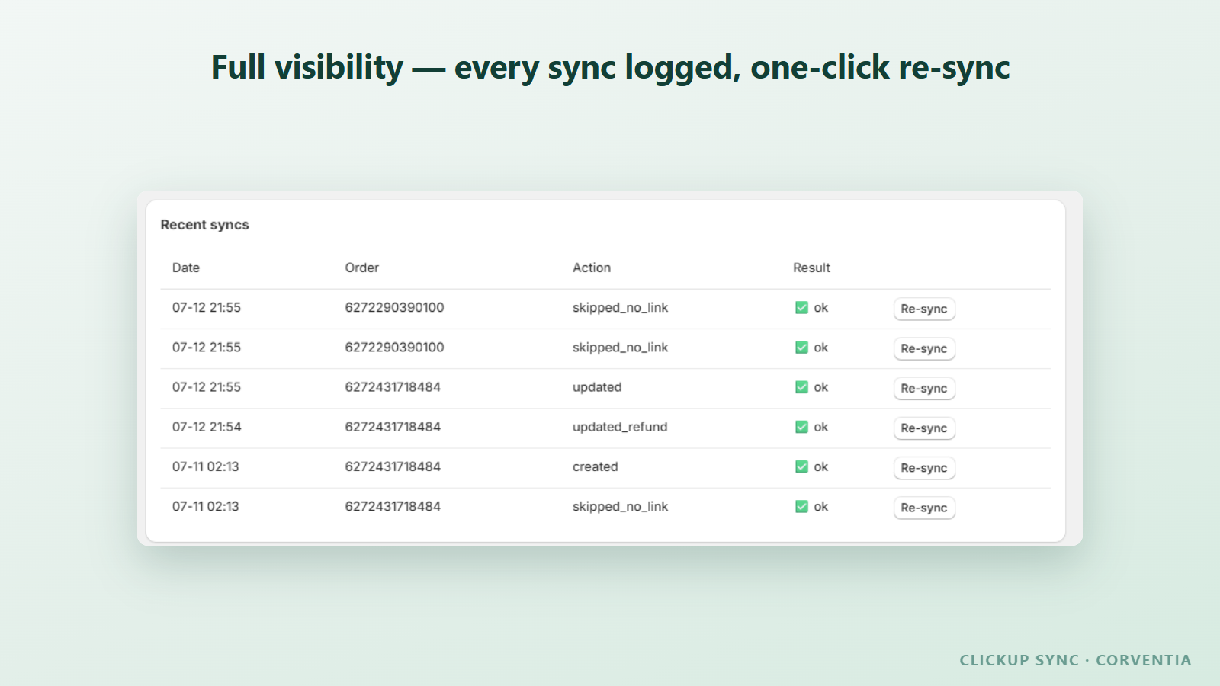
Task: Click the 'Full visibility' headline text
Action: (x=610, y=67)
